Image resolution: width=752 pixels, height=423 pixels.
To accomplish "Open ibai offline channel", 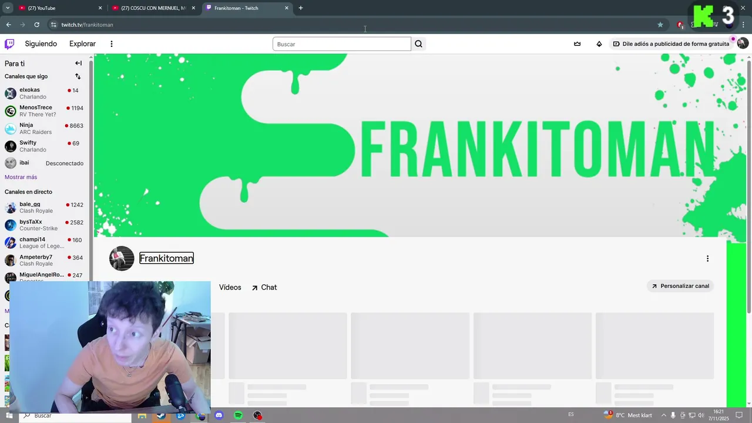I will pos(45,163).
